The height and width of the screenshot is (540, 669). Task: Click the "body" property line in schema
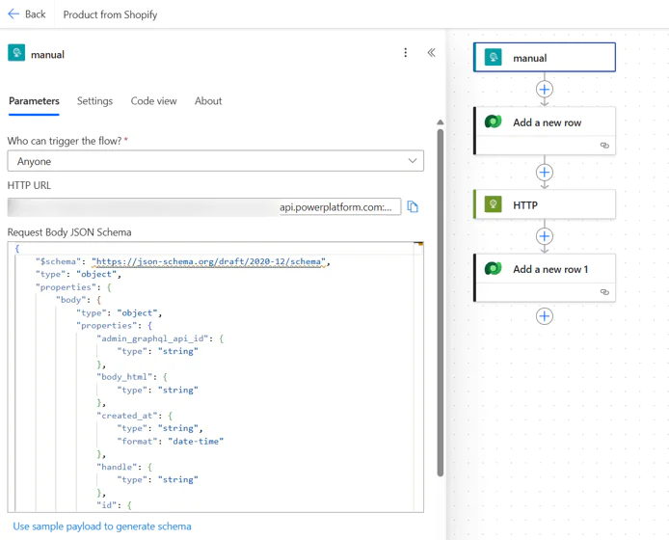pyautogui.click(x=78, y=300)
